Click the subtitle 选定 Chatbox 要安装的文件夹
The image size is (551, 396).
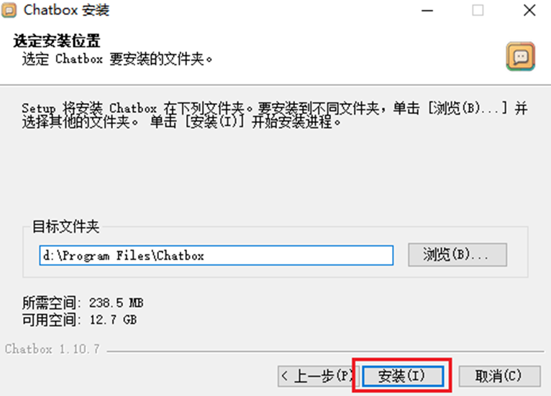point(117,59)
